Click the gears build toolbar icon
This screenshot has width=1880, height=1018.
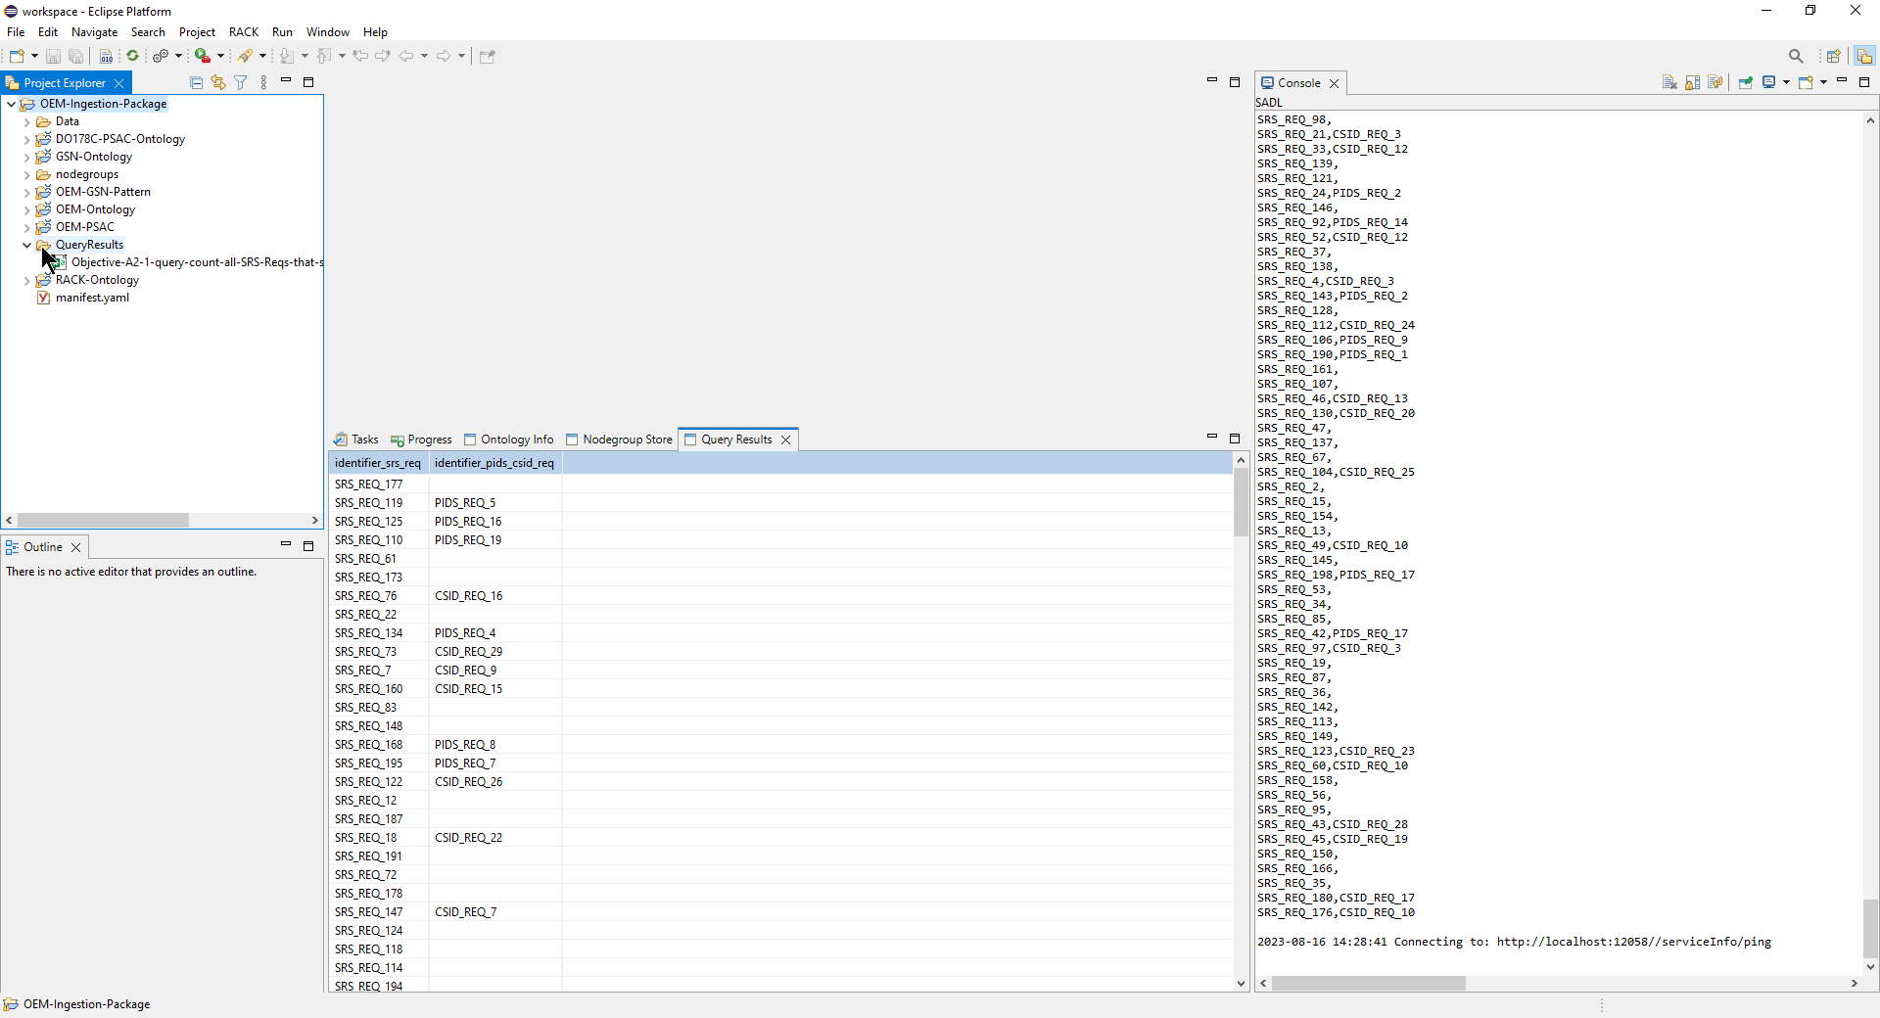[x=161, y=56]
